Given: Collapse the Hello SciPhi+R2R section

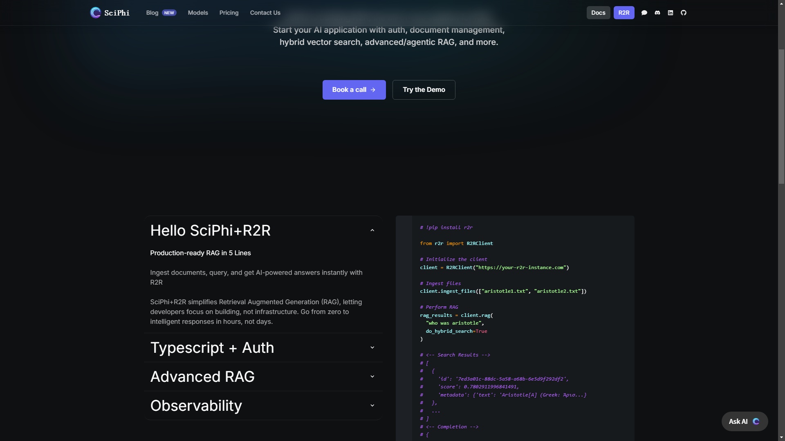Looking at the screenshot, I should pyautogui.click(x=372, y=230).
